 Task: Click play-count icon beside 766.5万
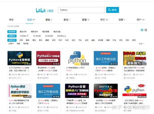[10, 75]
